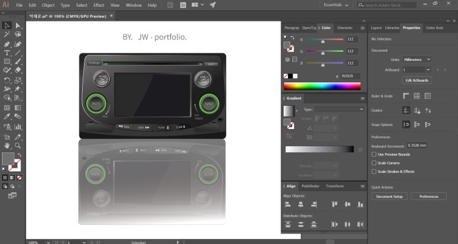
Task: Select the Zoom tool
Action: tap(18, 145)
